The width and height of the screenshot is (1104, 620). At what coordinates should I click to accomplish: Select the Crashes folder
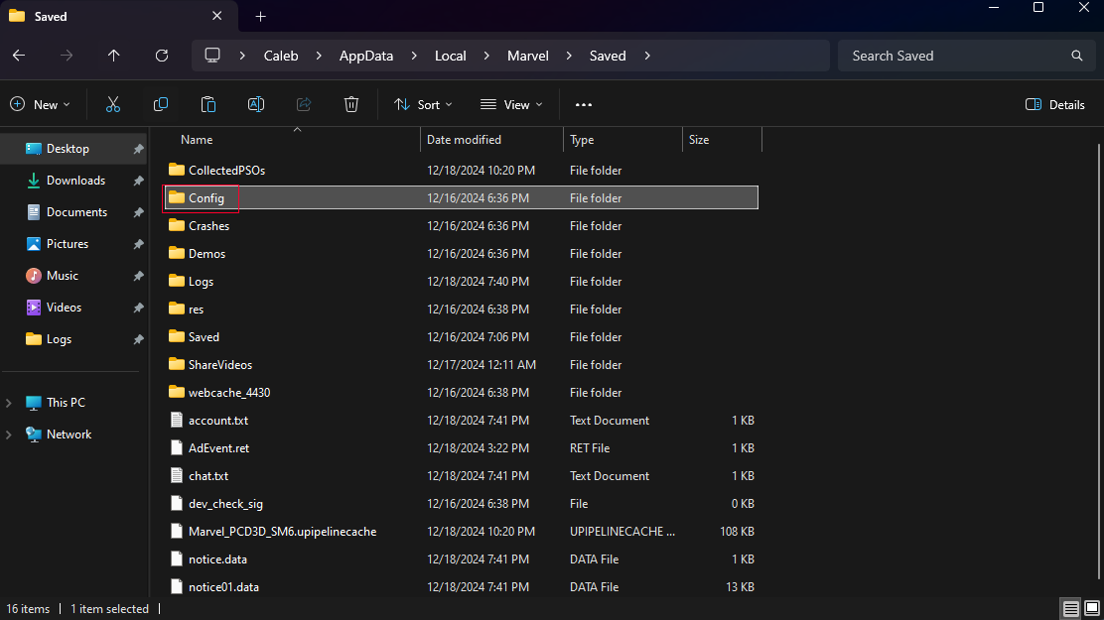[461, 226]
